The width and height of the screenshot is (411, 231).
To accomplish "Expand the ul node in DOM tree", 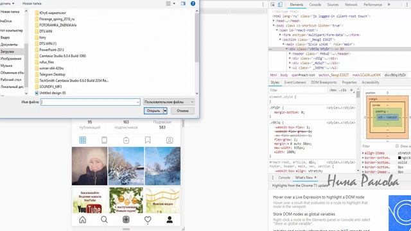I will coord(290,68).
